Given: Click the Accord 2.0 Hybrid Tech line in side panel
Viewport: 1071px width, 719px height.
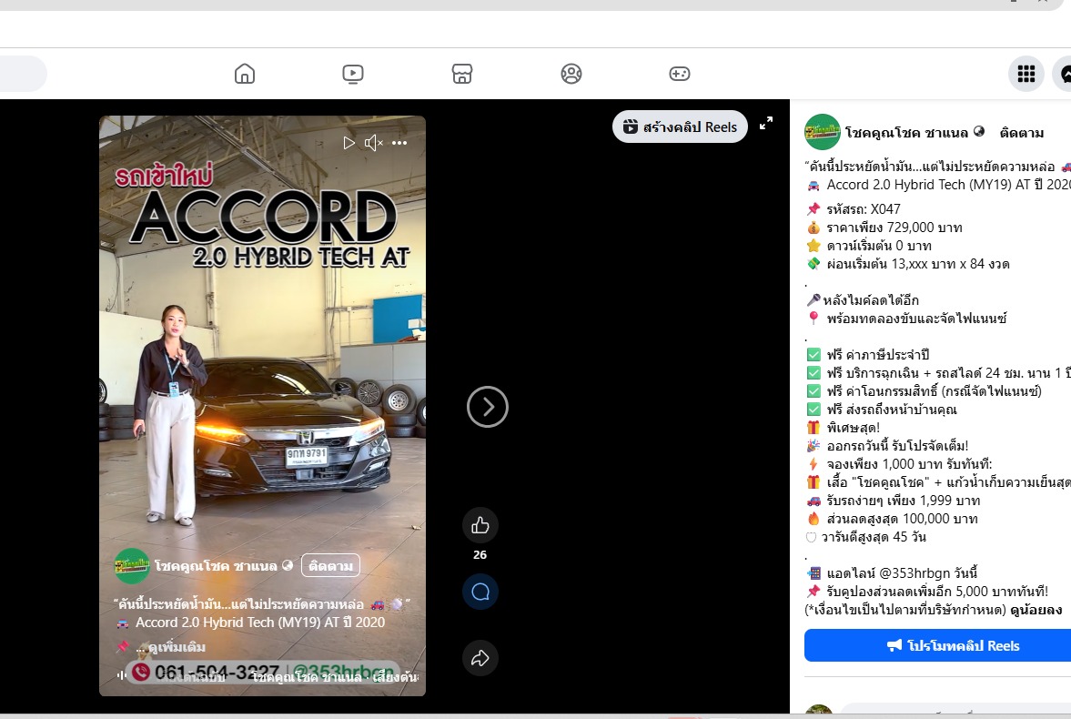Looking at the screenshot, I should tap(948, 185).
